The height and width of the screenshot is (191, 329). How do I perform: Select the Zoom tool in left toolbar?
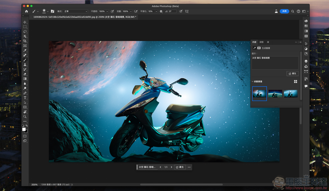(25, 117)
